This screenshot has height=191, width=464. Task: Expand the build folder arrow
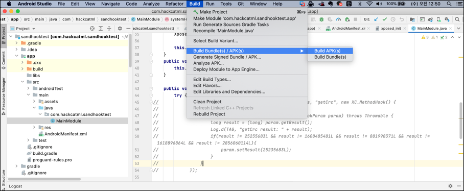click(x=23, y=69)
